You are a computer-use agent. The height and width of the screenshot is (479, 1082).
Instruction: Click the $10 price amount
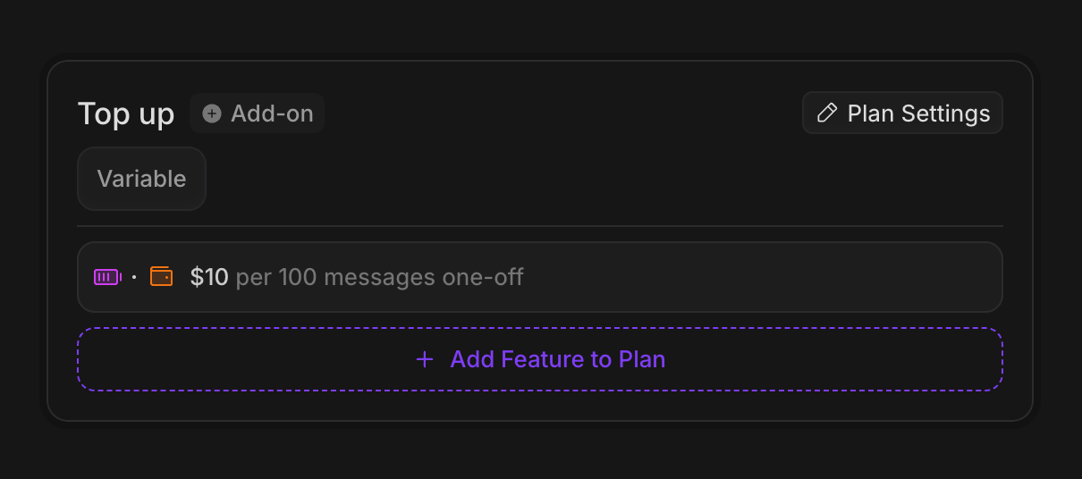[x=209, y=277]
